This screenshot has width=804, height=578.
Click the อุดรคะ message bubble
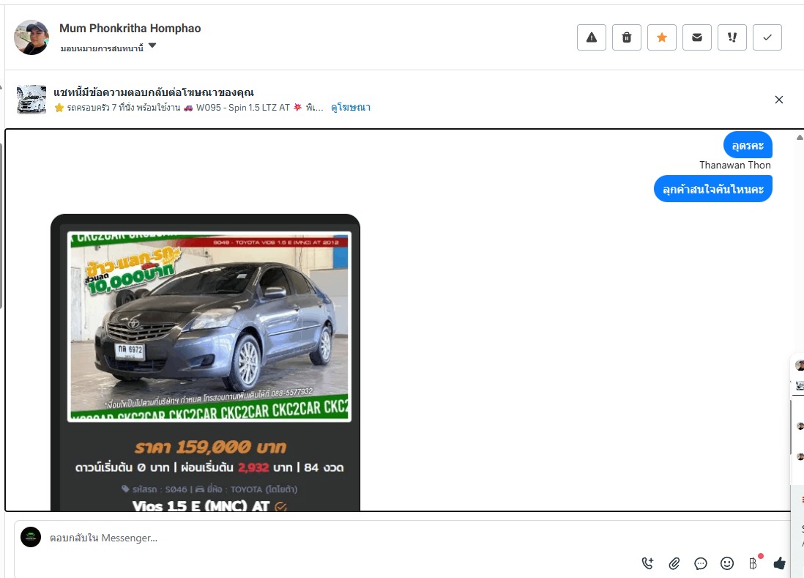pyautogui.click(x=748, y=146)
